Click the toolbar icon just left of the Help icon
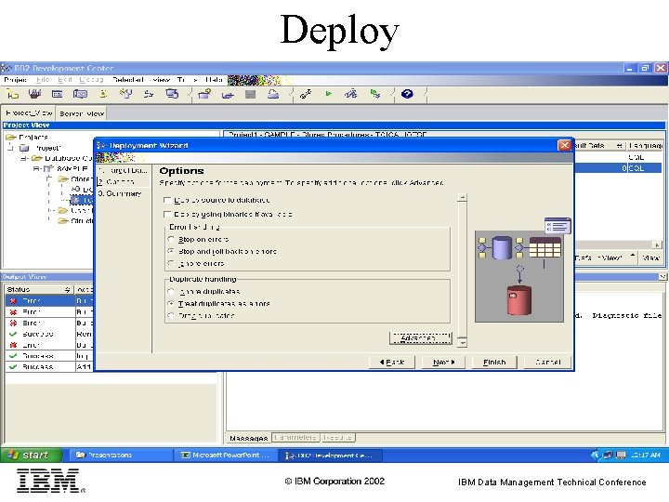This screenshot has height=502, width=669. pyautogui.click(x=375, y=94)
